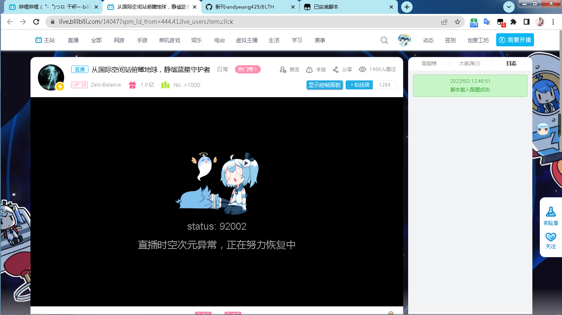Click the 关注 heart icon in sidebar

551,237
